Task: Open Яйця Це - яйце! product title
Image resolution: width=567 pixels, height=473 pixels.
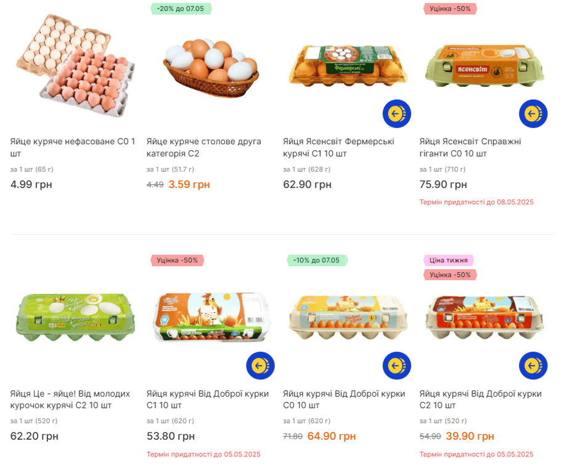Action: 70,399
